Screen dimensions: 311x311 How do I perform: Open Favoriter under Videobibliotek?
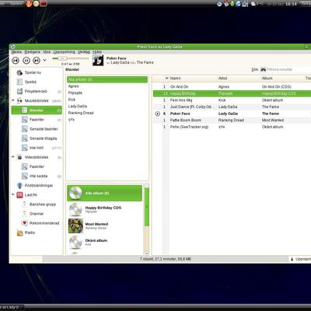click(x=37, y=166)
